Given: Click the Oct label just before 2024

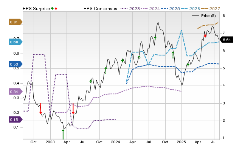Looking at the screenshot, I should pos(99,142).
